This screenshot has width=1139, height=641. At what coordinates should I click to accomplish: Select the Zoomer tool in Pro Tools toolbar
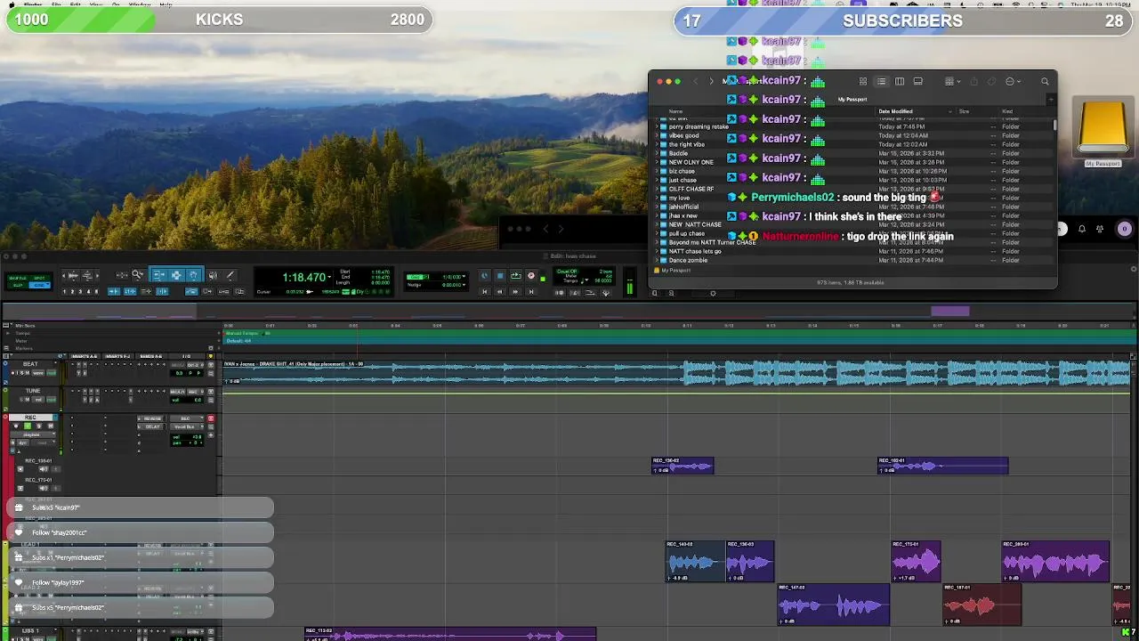[137, 274]
